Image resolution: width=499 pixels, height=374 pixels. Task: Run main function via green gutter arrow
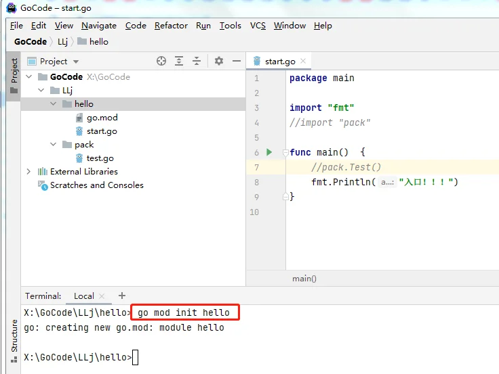[269, 152]
